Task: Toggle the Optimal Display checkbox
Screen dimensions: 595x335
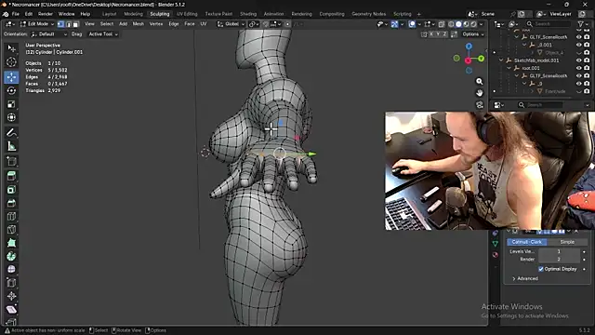Action: [x=541, y=269]
